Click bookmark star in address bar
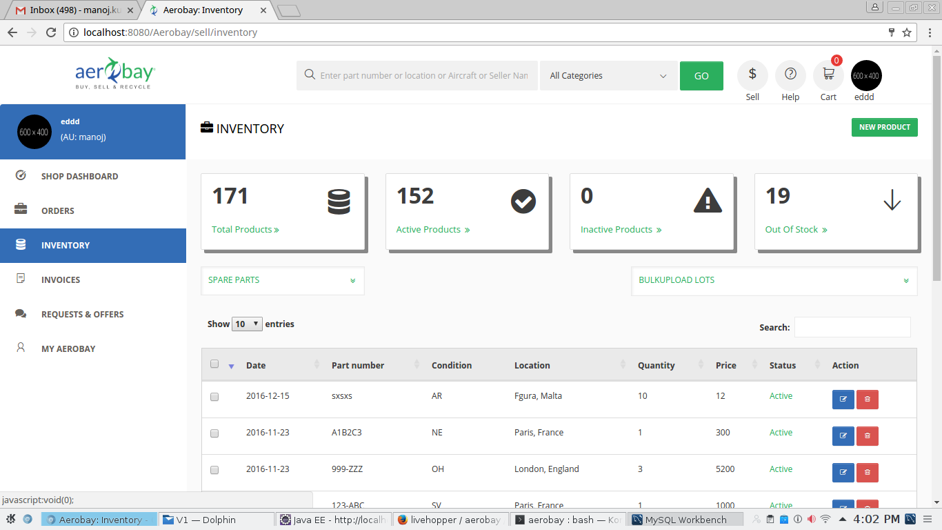Viewport: 942px width, 530px height. (907, 32)
